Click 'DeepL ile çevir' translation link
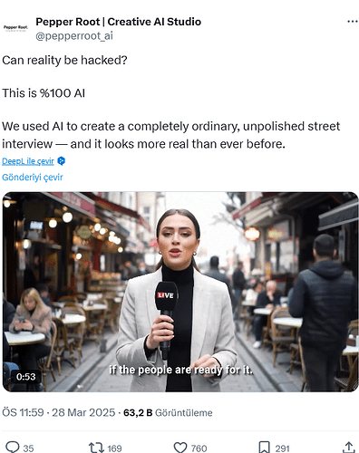Viewport: 359px width, 453px height. click(x=28, y=161)
